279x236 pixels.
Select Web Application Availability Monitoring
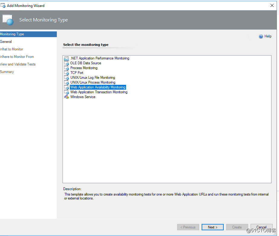coord(98,87)
